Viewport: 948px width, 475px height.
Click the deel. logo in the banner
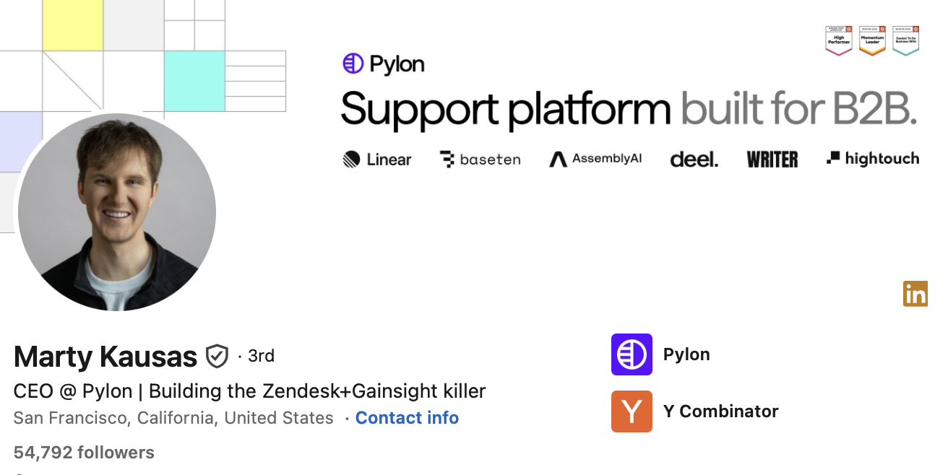(694, 160)
